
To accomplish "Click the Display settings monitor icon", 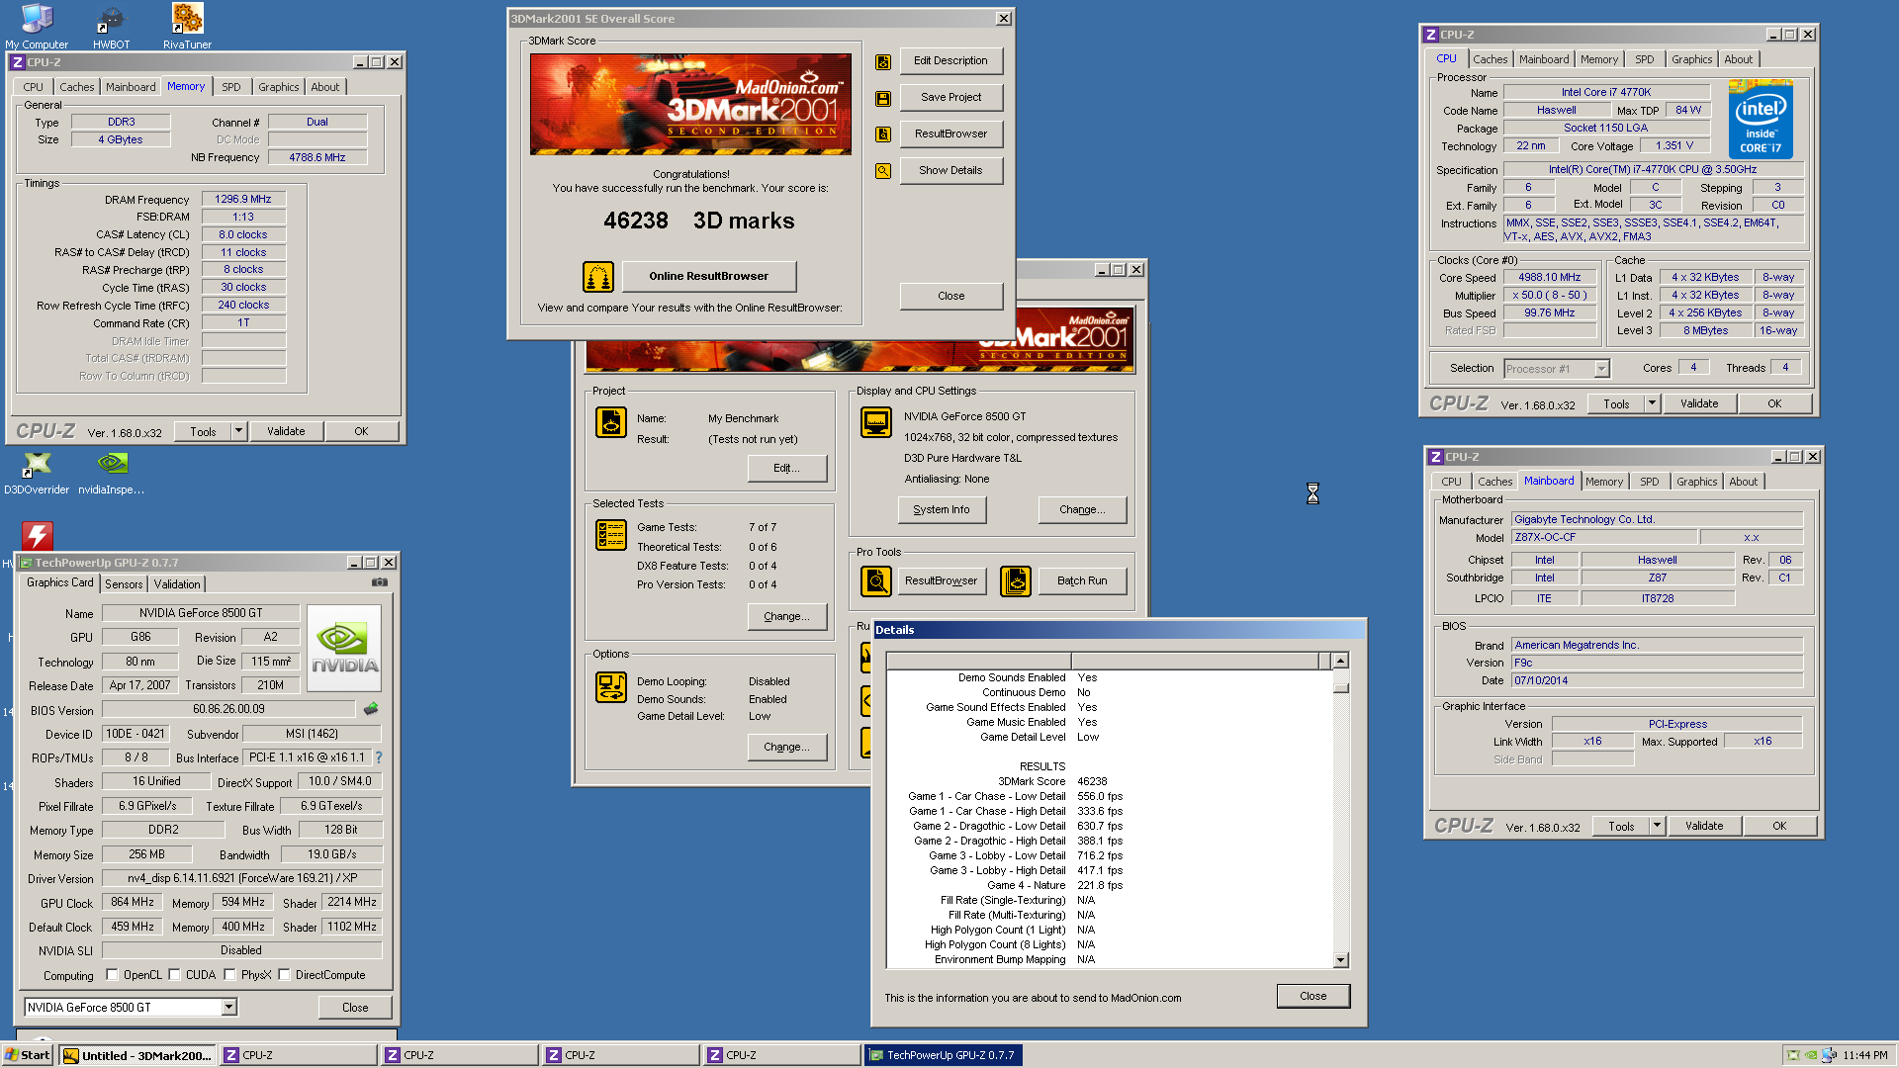I will (x=876, y=422).
